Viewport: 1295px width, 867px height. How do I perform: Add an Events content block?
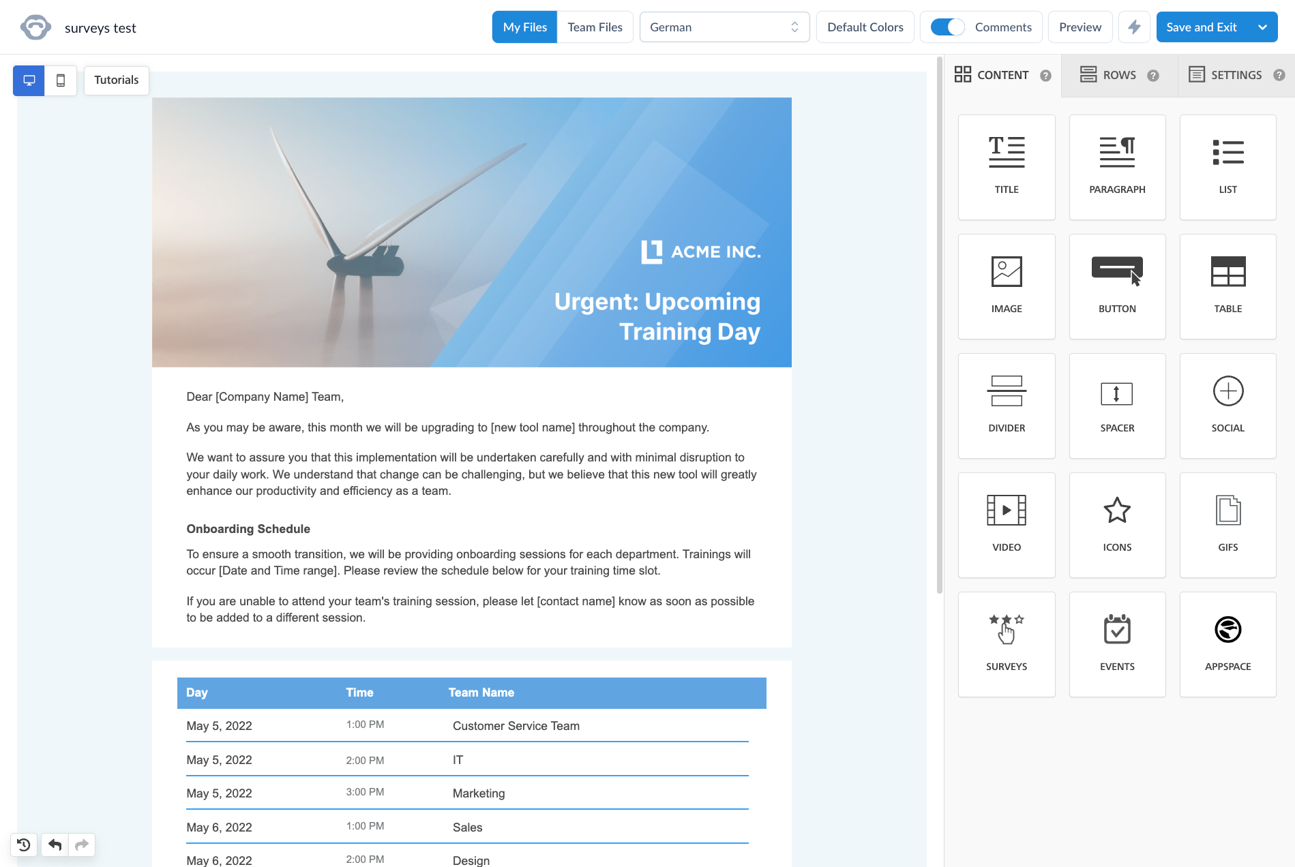pos(1117,644)
